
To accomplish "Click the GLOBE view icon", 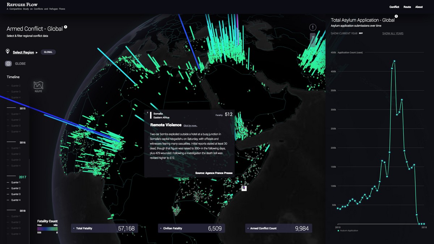I will pos(9,64).
